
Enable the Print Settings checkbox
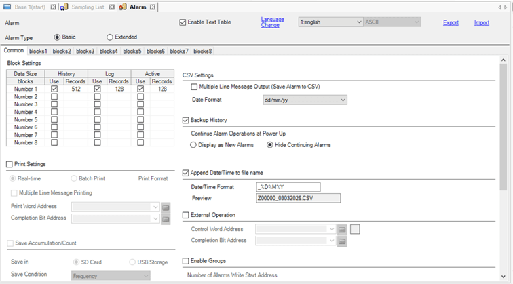click(10, 164)
